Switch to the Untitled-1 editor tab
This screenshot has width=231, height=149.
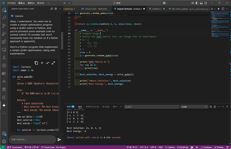156,9
